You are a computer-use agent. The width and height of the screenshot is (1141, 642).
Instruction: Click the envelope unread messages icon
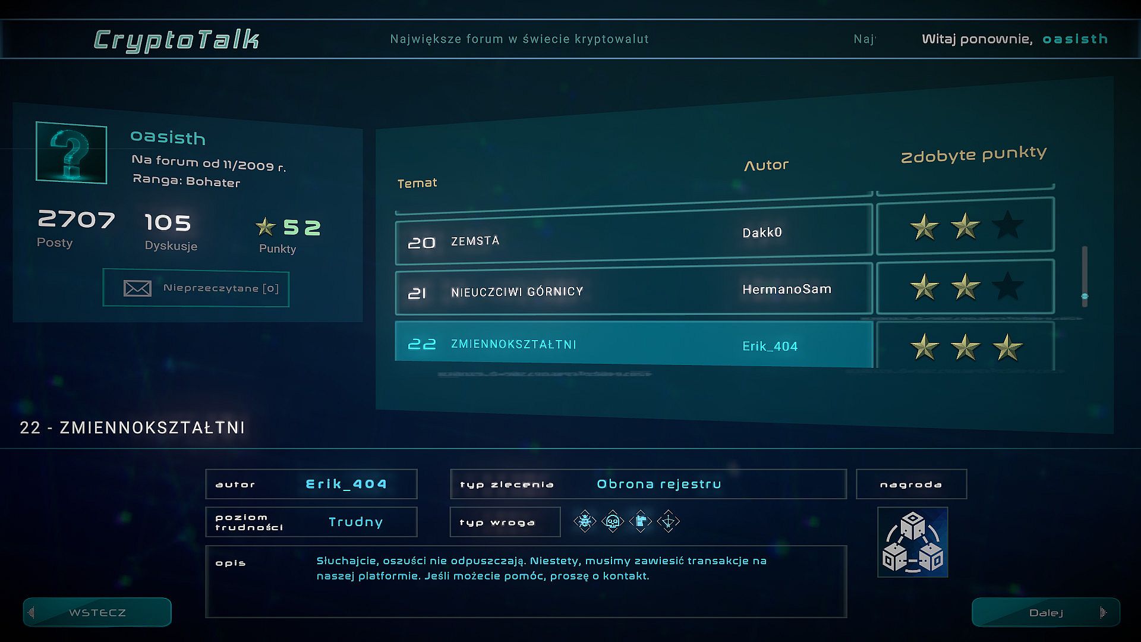(137, 288)
